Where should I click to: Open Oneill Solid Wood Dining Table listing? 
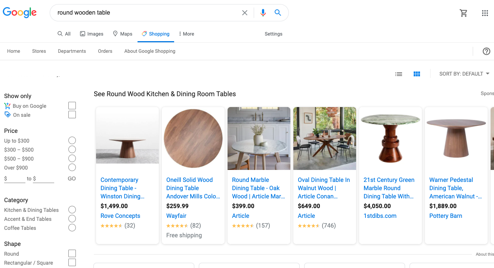pyautogui.click(x=193, y=188)
